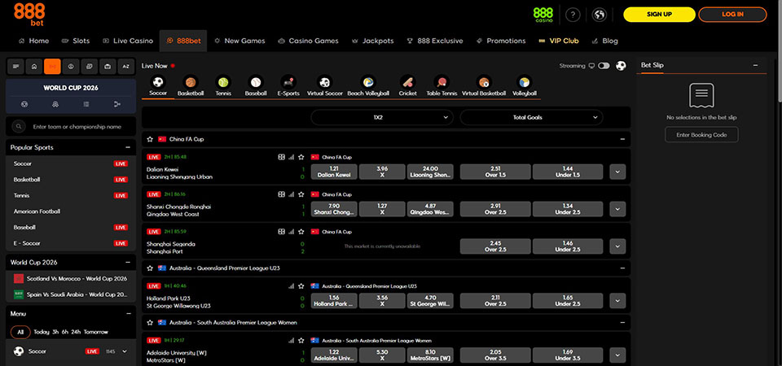This screenshot has width=782, height=366.
Task: Open the World Cup 2026 bracket icon
Action: coord(117,104)
